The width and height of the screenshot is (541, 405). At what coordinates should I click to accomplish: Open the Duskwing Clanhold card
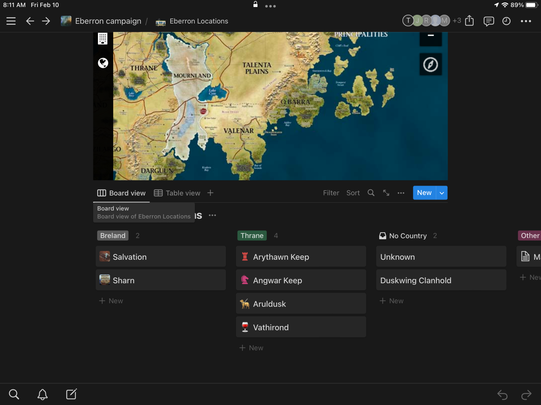click(x=441, y=280)
